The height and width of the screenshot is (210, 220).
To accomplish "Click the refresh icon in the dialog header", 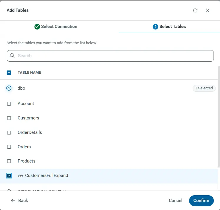I will click(x=195, y=10).
